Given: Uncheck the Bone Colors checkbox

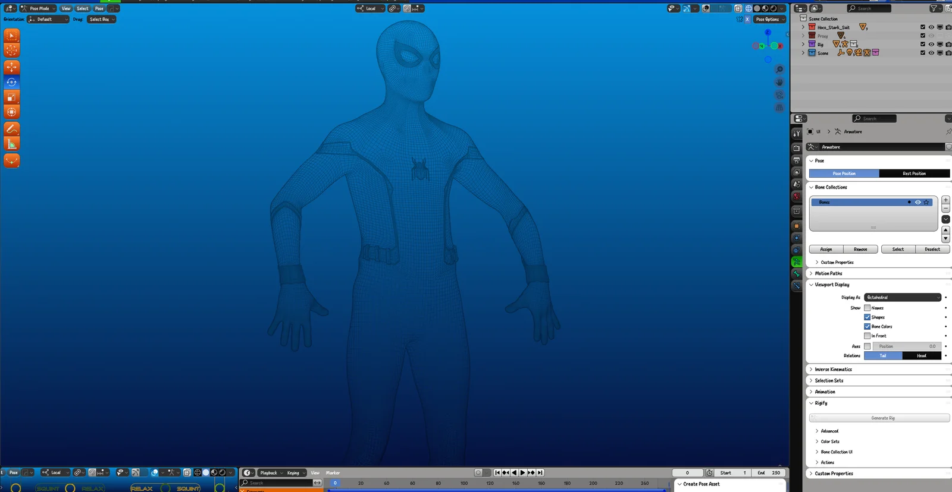Looking at the screenshot, I should 867,326.
